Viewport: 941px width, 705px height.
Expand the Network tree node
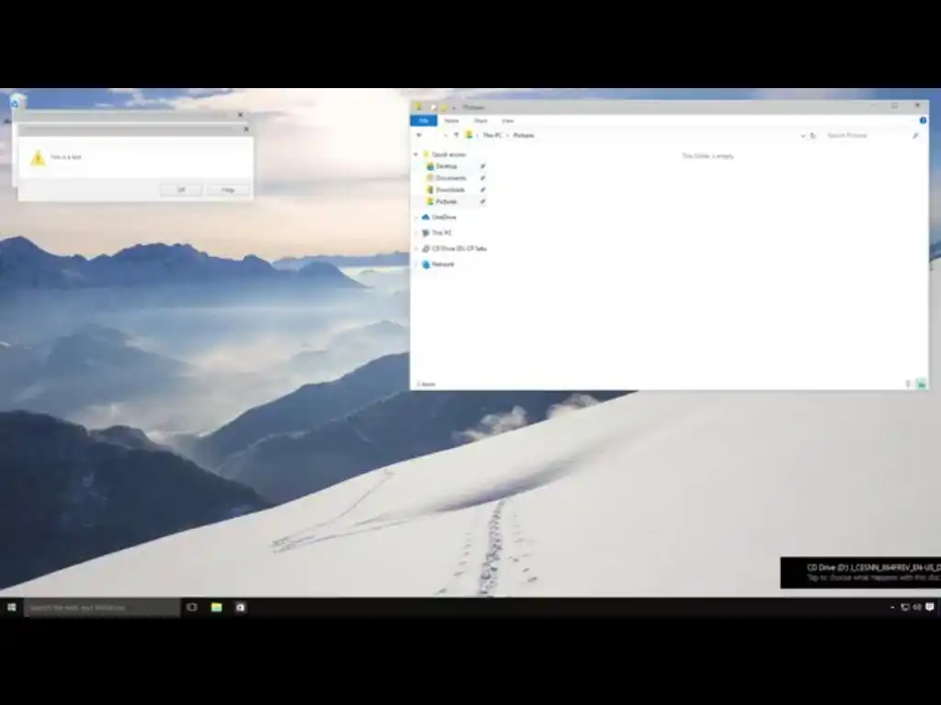pyautogui.click(x=416, y=264)
